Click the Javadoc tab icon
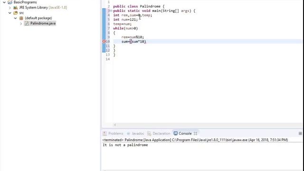 (x=128, y=133)
